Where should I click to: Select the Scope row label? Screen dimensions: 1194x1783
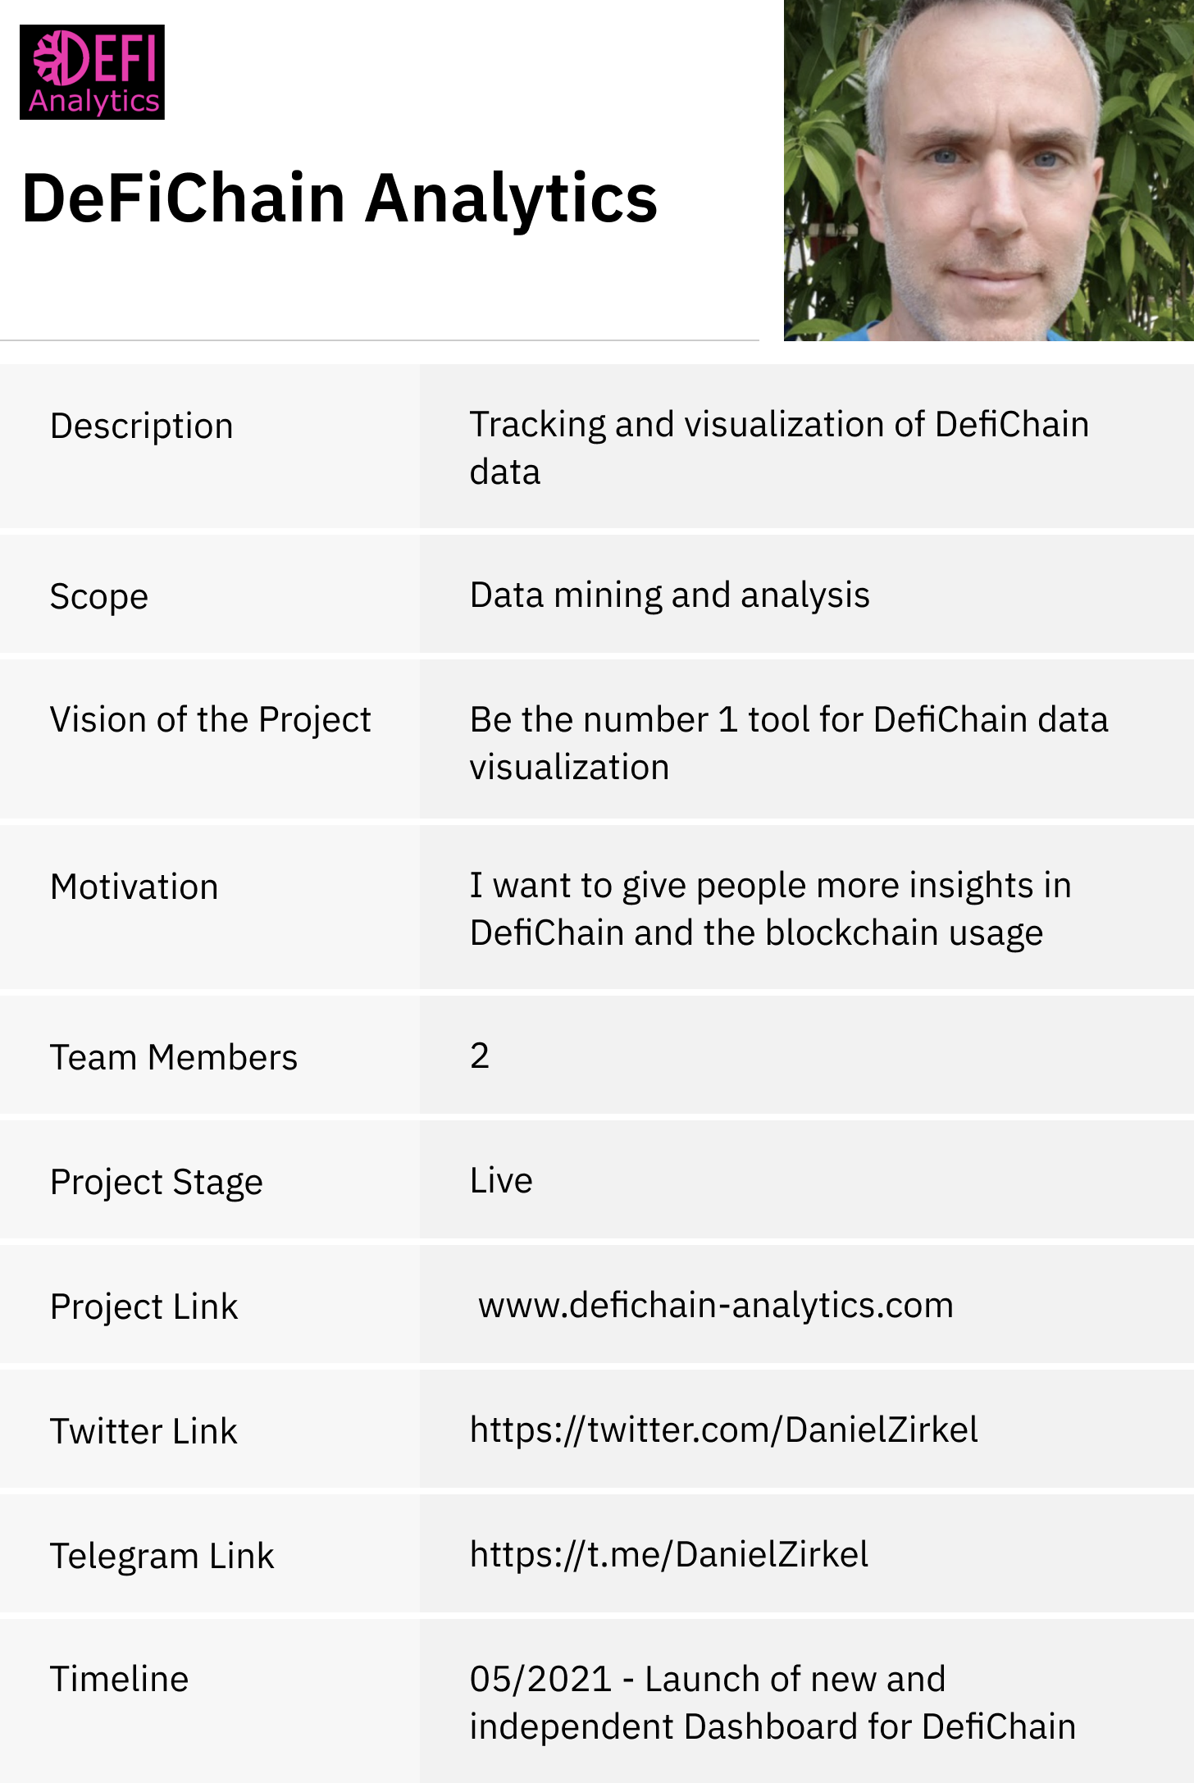click(x=99, y=596)
